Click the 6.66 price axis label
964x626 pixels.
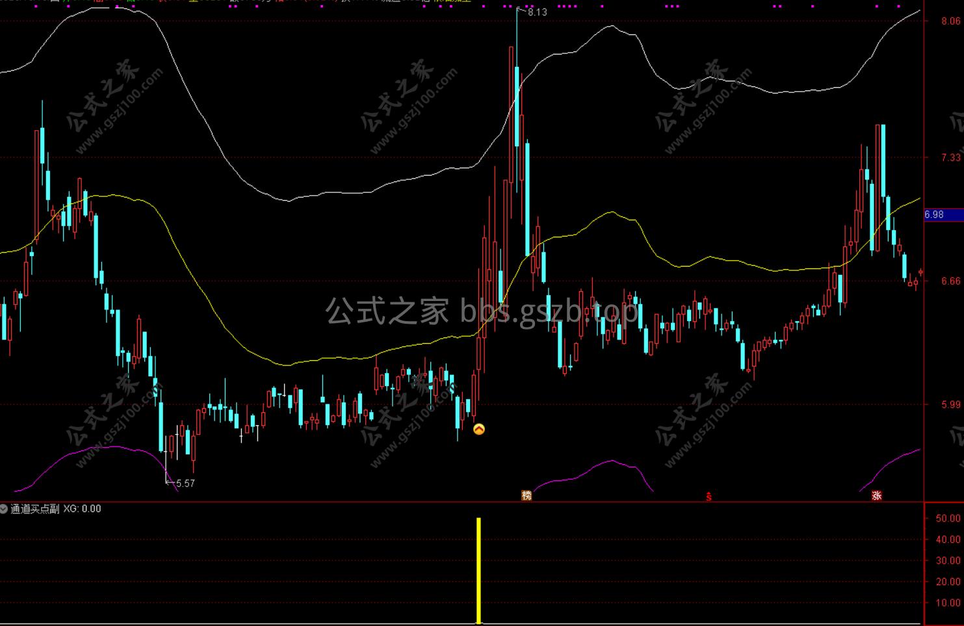(x=950, y=281)
